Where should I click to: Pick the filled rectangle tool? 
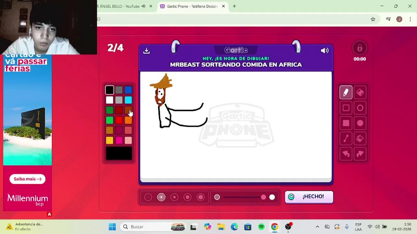coord(346,123)
